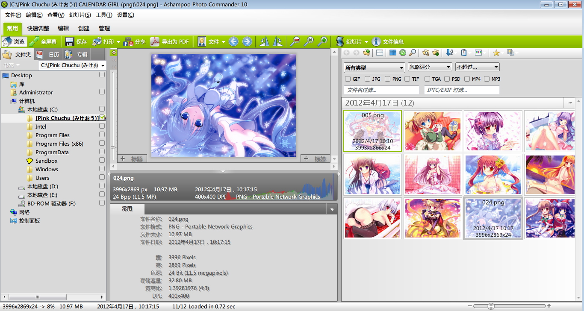This screenshot has height=311, width=584.
Task: Rotate the image right
Action: [x=278, y=41]
